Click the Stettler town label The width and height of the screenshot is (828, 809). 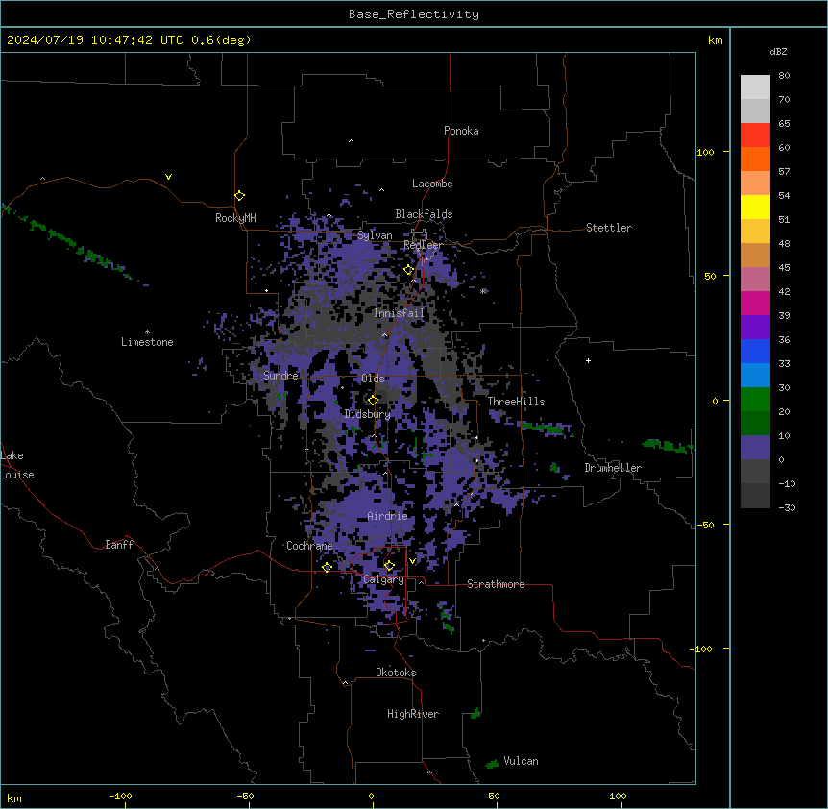tap(608, 228)
